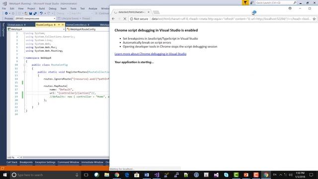Open the Analyze menu
This screenshot has width=318, height=179.
[93, 8]
